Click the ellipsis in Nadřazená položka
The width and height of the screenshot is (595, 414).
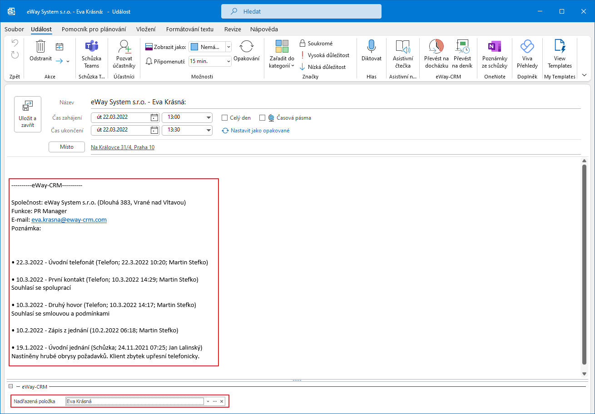(x=215, y=401)
